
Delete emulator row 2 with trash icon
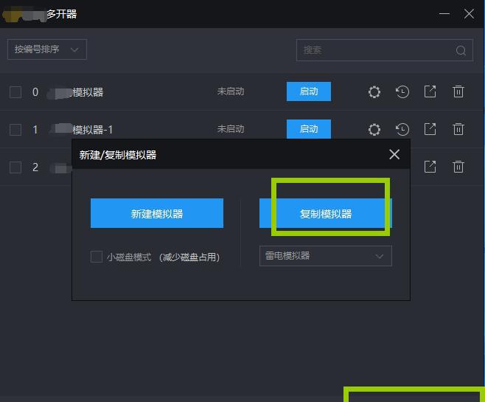458,167
